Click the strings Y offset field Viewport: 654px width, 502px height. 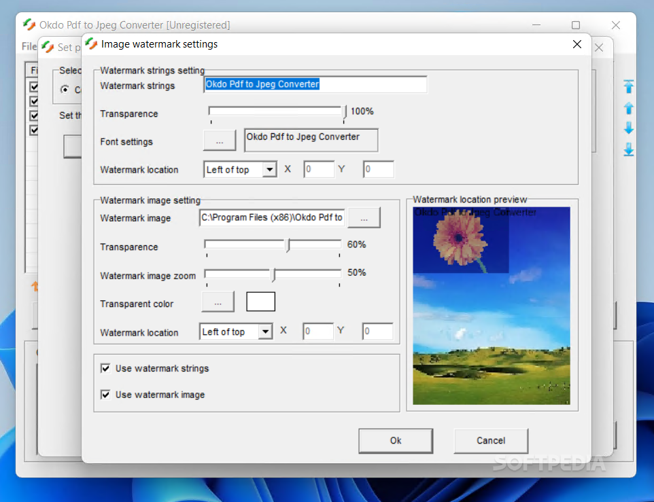[x=378, y=169]
